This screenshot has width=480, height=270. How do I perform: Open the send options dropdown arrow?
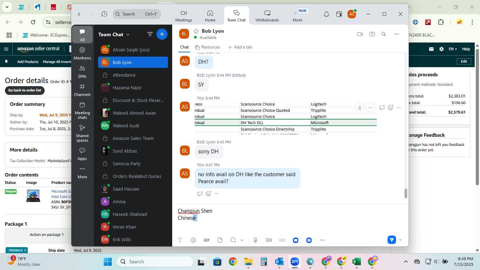point(400,240)
